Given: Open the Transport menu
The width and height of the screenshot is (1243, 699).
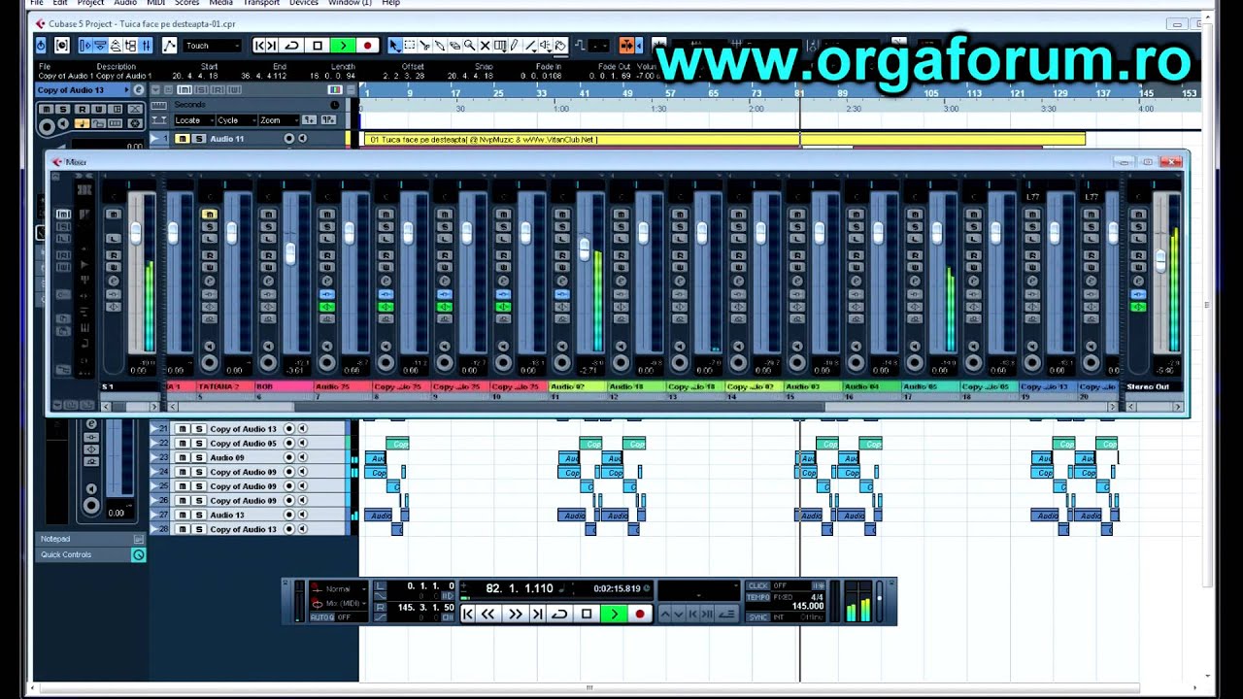Looking at the screenshot, I should coord(261,3).
